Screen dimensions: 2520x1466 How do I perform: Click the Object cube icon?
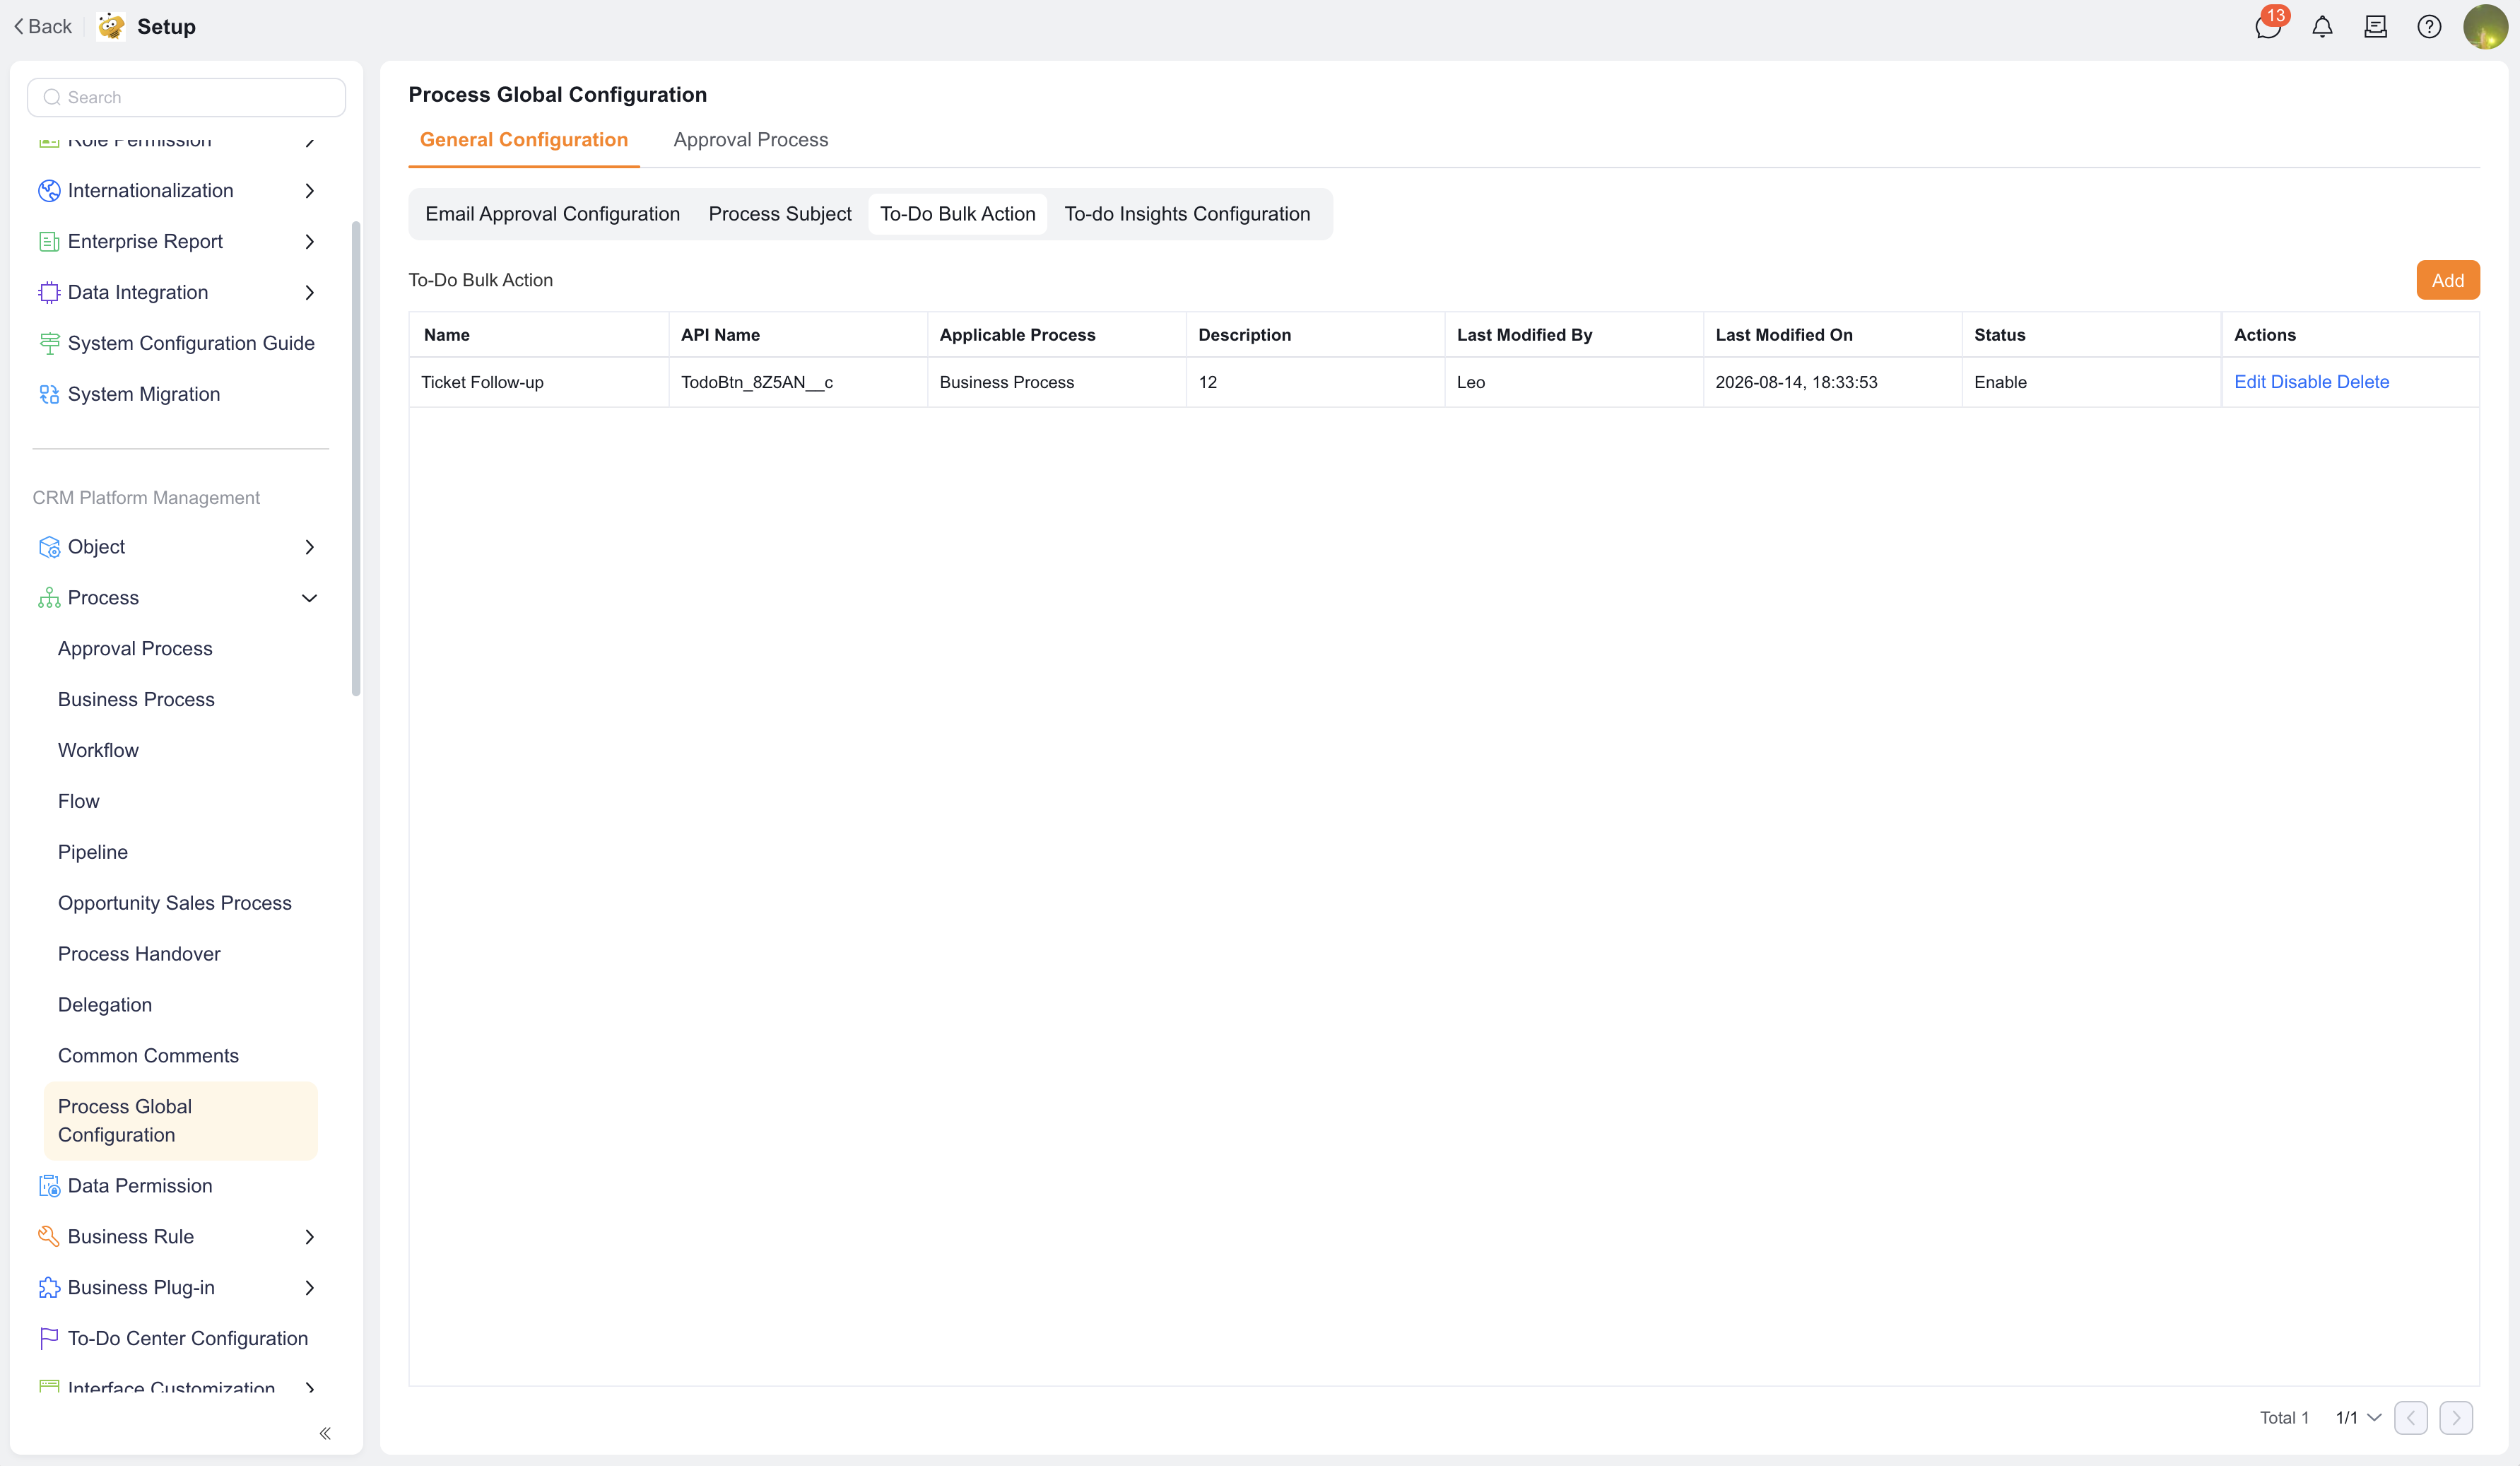(49, 547)
